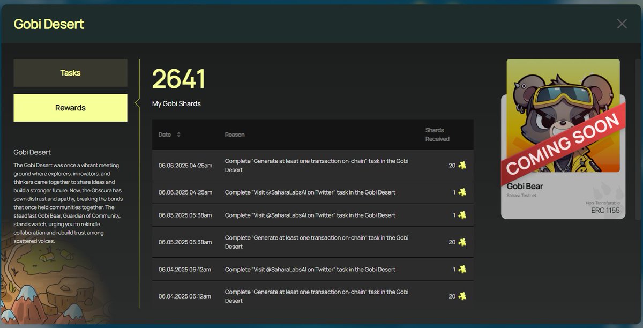Image resolution: width=643 pixels, height=328 pixels.
Task: Switch to the Tasks tab
Action: click(70, 73)
